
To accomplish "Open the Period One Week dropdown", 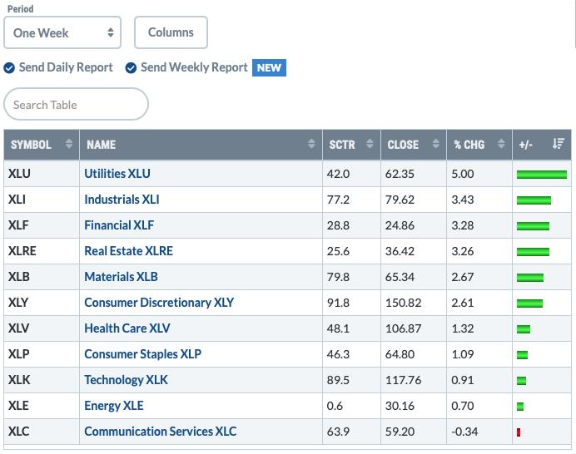I will pyautogui.click(x=62, y=32).
